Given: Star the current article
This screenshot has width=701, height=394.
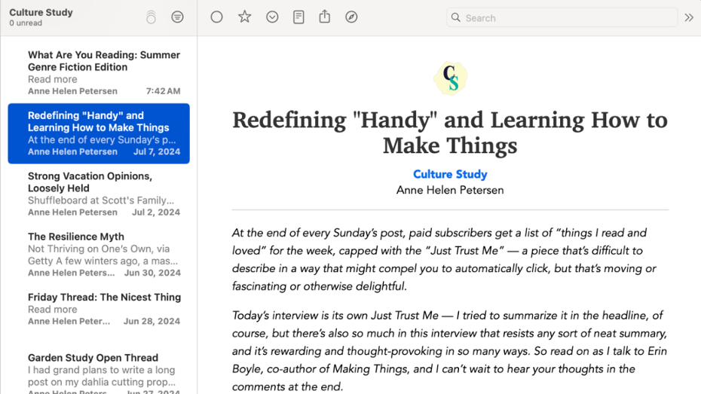Looking at the screenshot, I should (244, 17).
